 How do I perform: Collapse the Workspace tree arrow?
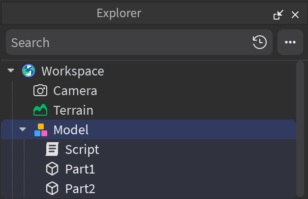pyautogui.click(x=11, y=71)
